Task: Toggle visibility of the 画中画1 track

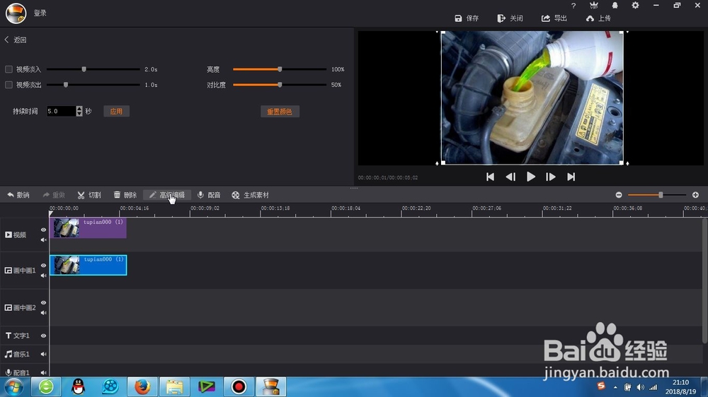Action: [43, 266]
